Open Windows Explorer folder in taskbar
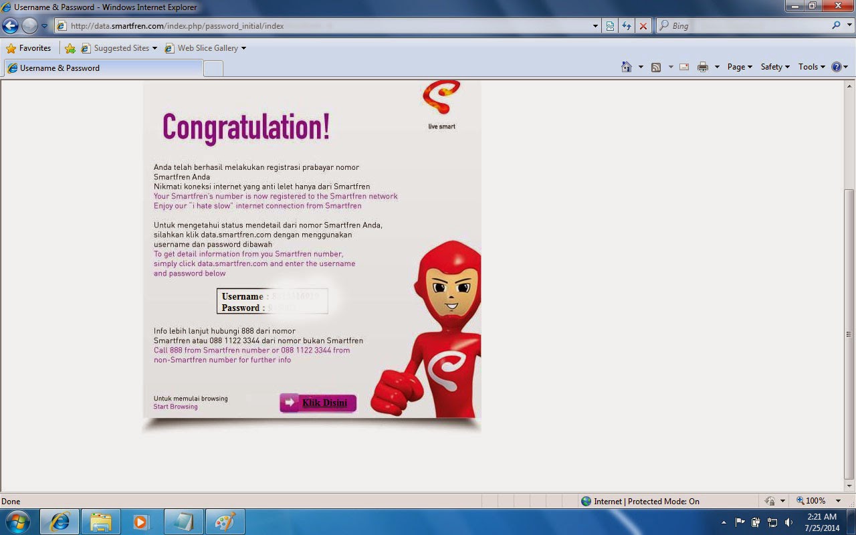Viewport: 856px width, 535px height. coord(101,522)
